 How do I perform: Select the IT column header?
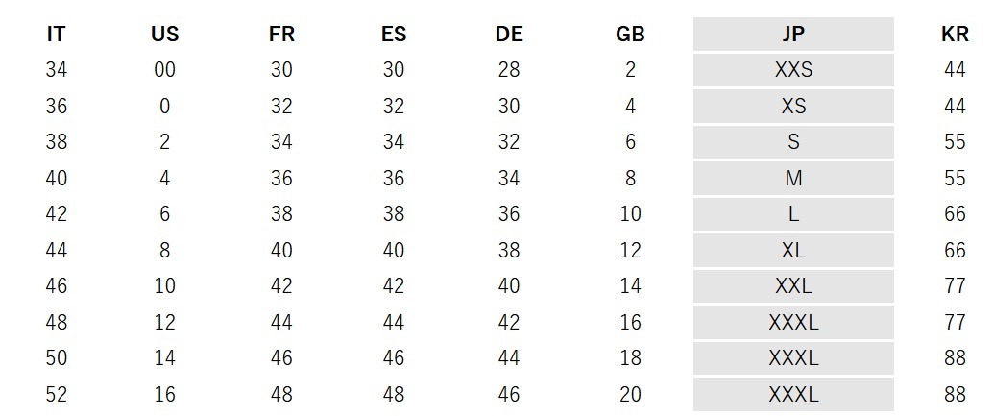[56, 35]
